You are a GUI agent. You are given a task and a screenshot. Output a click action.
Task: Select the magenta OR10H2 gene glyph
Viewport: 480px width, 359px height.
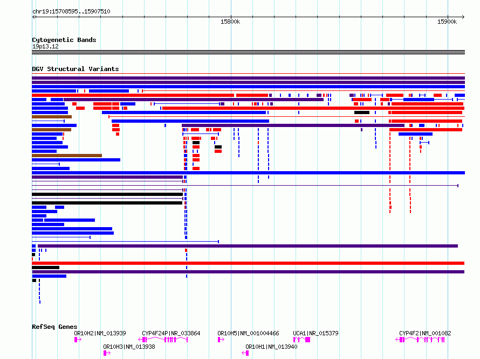coord(78,340)
